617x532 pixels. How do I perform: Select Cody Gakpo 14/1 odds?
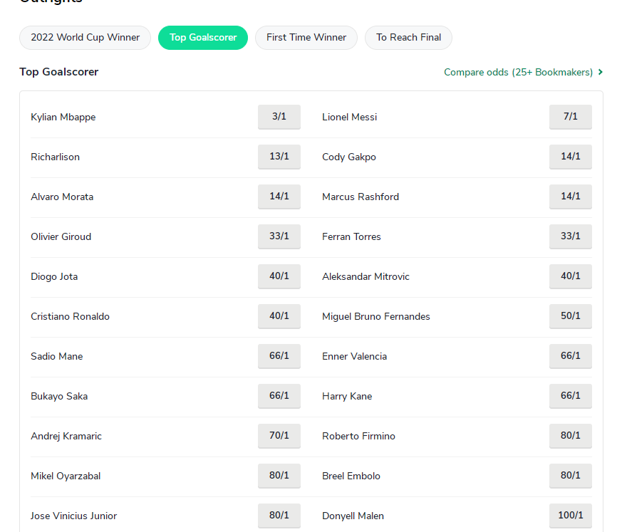(x=571, y=157)
